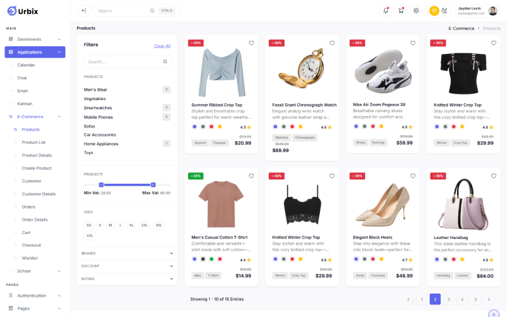
Task: Open Product List in sidebar
Action: point(34,142)
